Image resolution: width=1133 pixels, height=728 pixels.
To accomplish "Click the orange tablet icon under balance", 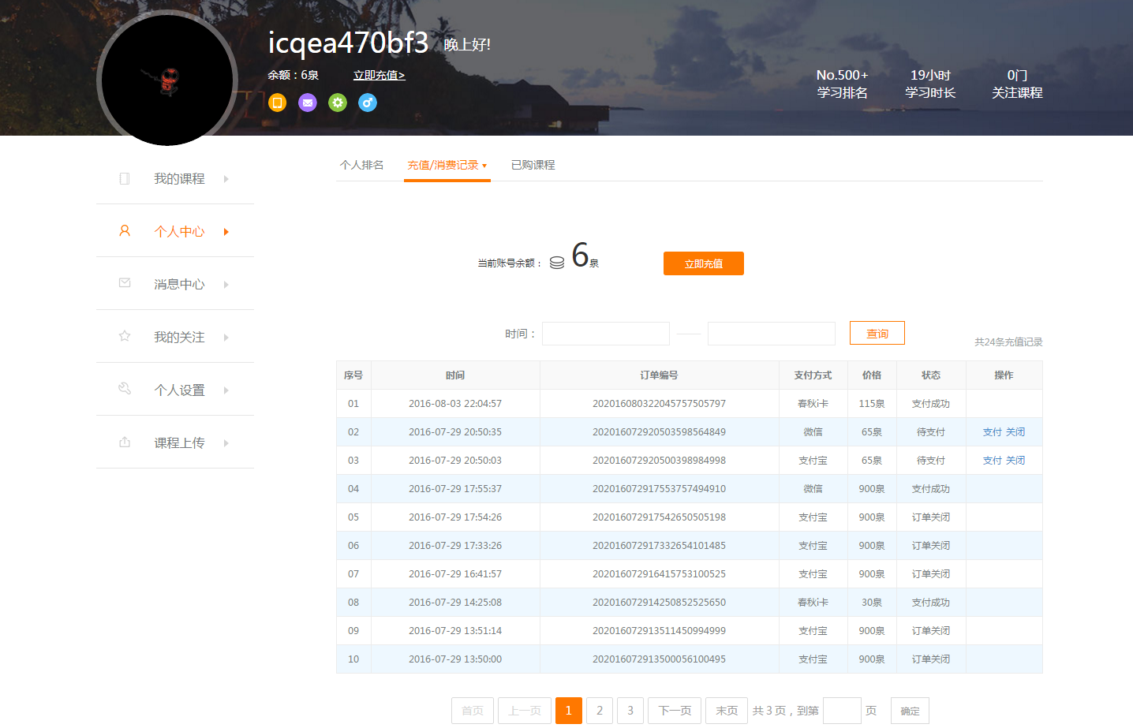I will pos(277,103).
